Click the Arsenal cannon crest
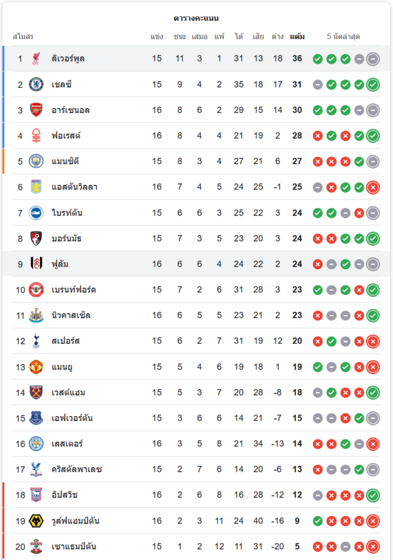This screenshot has width=393, height=560. pos(36,110)
